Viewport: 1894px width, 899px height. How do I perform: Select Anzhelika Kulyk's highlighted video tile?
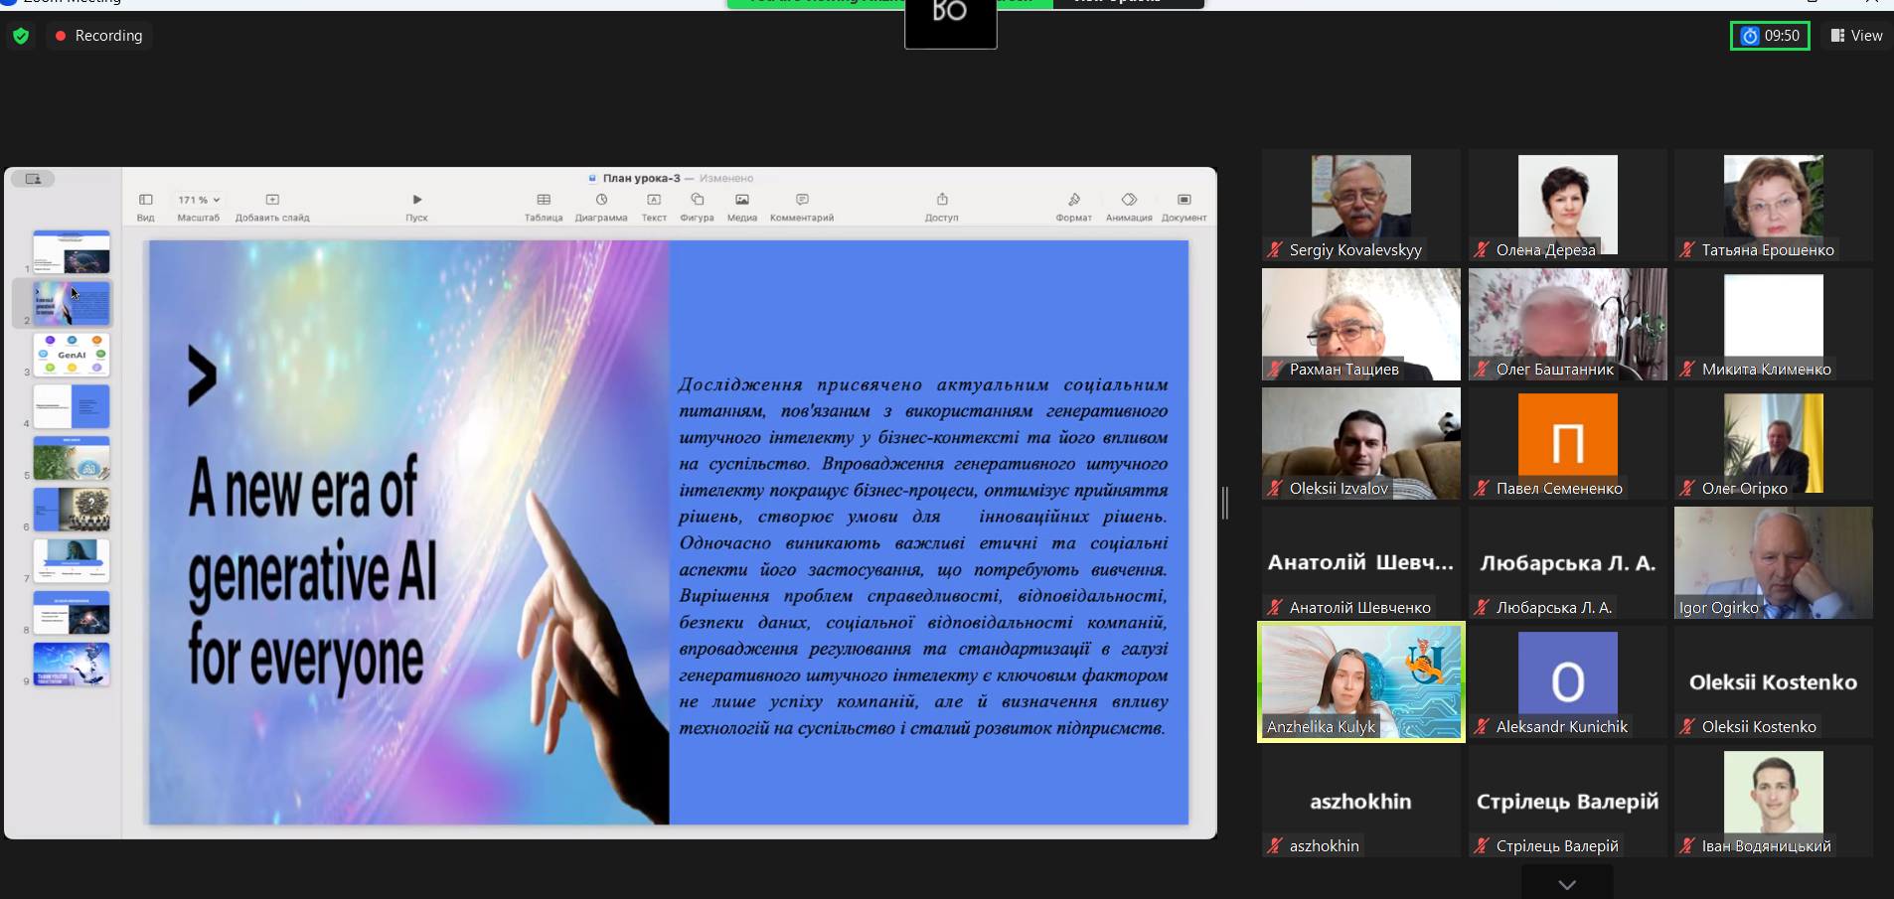(x=1361, y=681)
